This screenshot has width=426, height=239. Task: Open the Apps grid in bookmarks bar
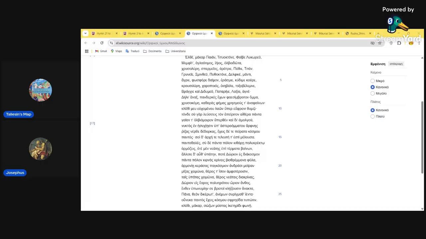87,51
